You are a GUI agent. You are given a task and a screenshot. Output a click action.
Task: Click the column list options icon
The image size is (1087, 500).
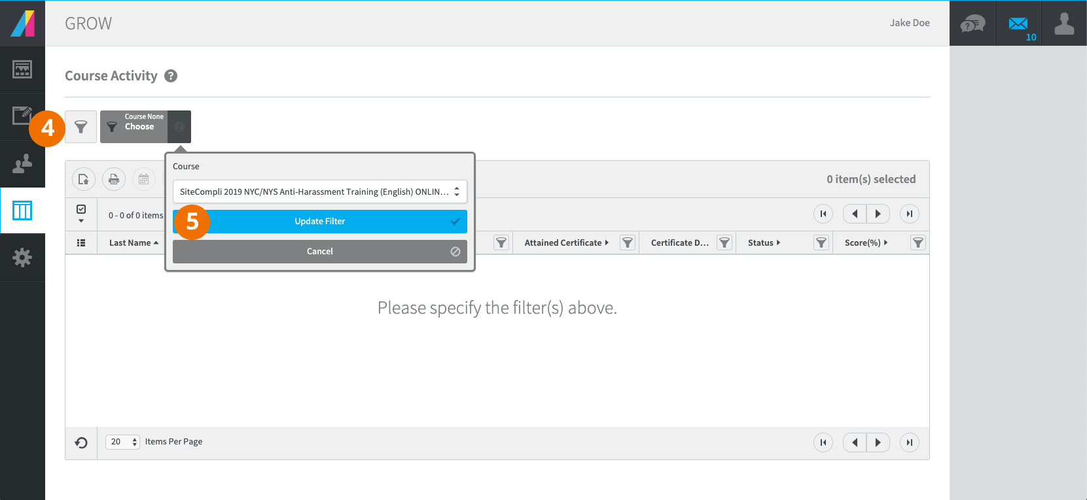point(81,242)
